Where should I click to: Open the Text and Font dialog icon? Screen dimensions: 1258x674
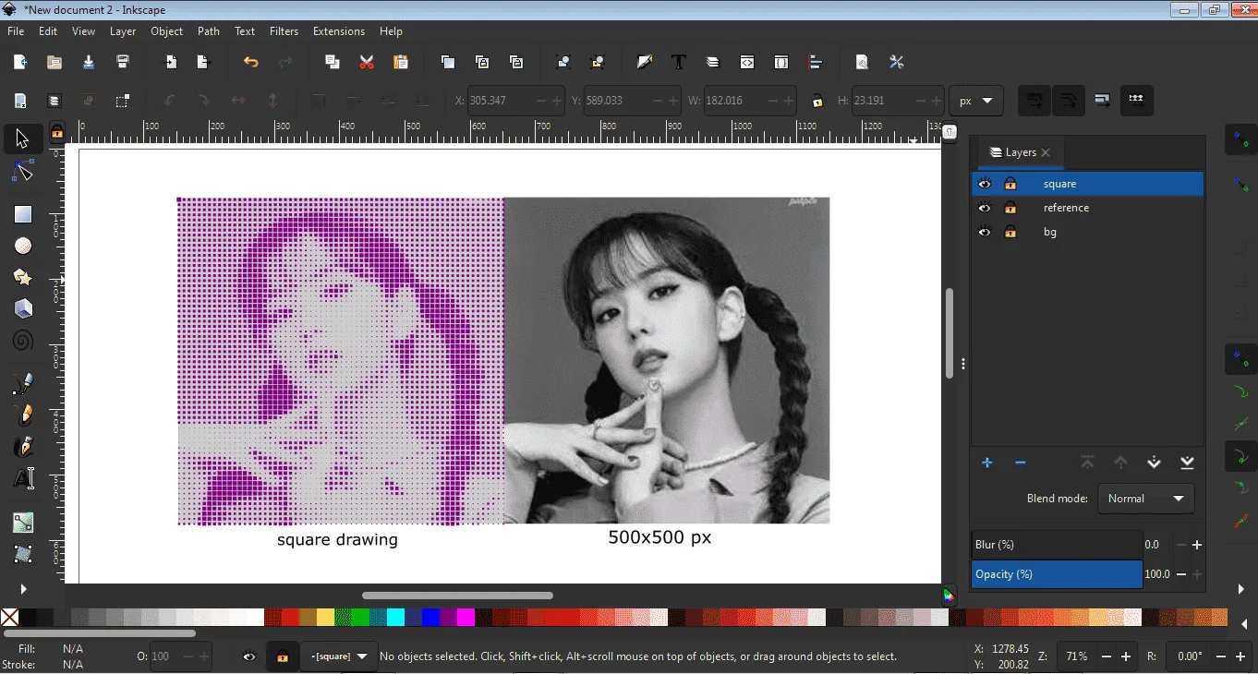pos(679,62)
